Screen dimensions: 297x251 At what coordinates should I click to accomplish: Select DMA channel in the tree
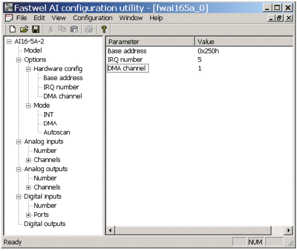coord(63,96)
